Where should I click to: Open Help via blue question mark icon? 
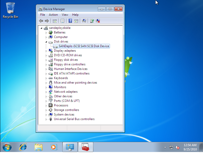tap(70, 21)
